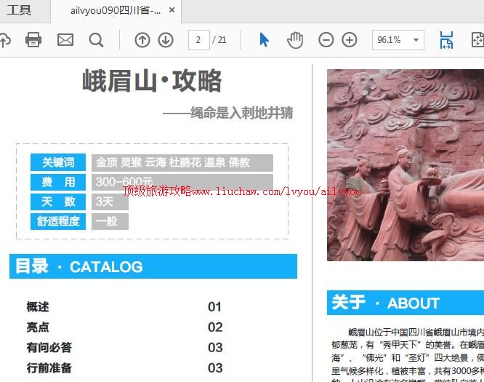The height and width of the screenshot is (382, 484).
Task: Click the 行前准备 catalog entry
Action: click(x=49, y=368)
